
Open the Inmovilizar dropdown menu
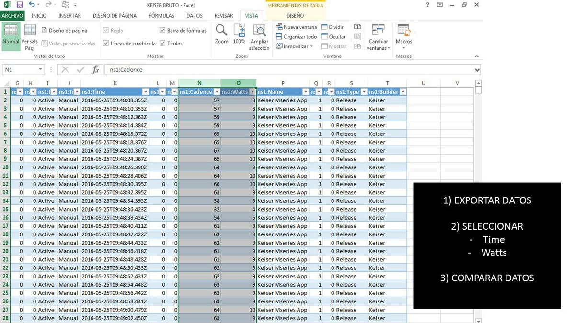(295, 46)
